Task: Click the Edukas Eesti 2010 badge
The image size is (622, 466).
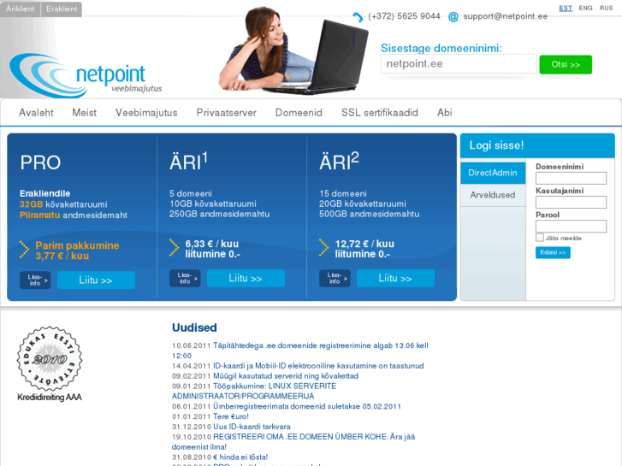Action: tap(50, 358)
